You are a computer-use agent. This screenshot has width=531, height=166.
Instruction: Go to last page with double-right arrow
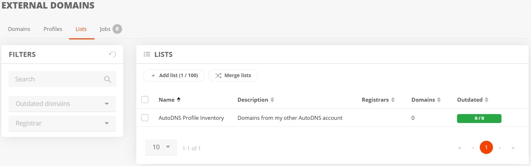513,148
